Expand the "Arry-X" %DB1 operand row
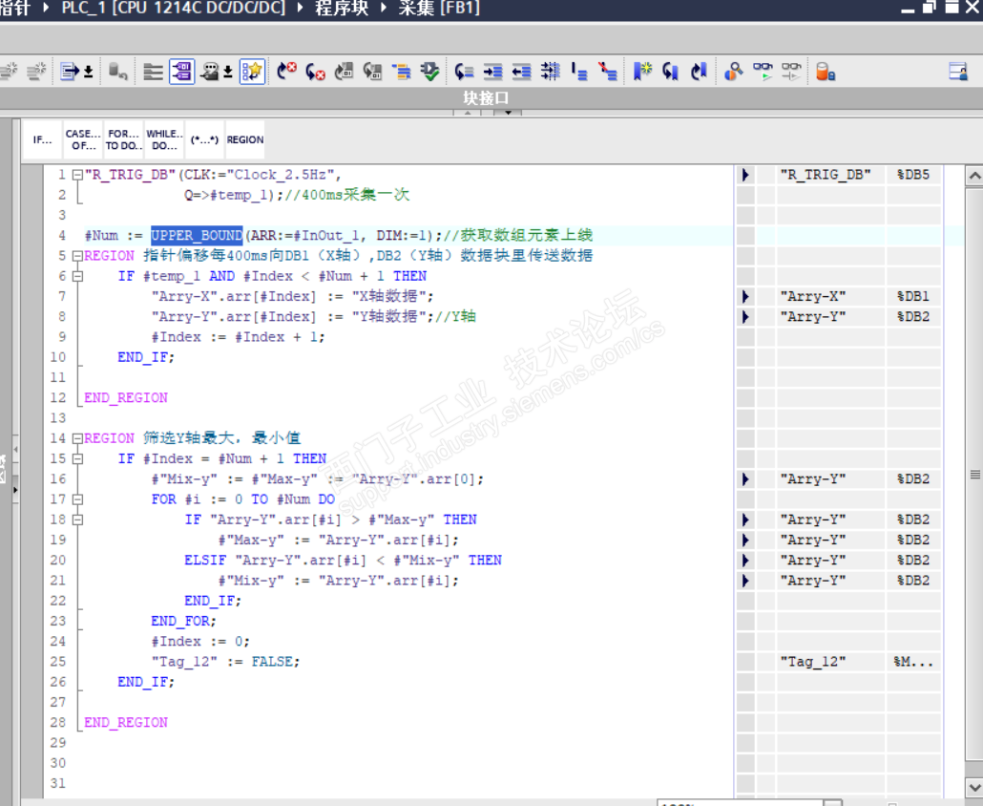Image resolution: width=983 pixels, height=806 pixels. [x=744, y=296]
